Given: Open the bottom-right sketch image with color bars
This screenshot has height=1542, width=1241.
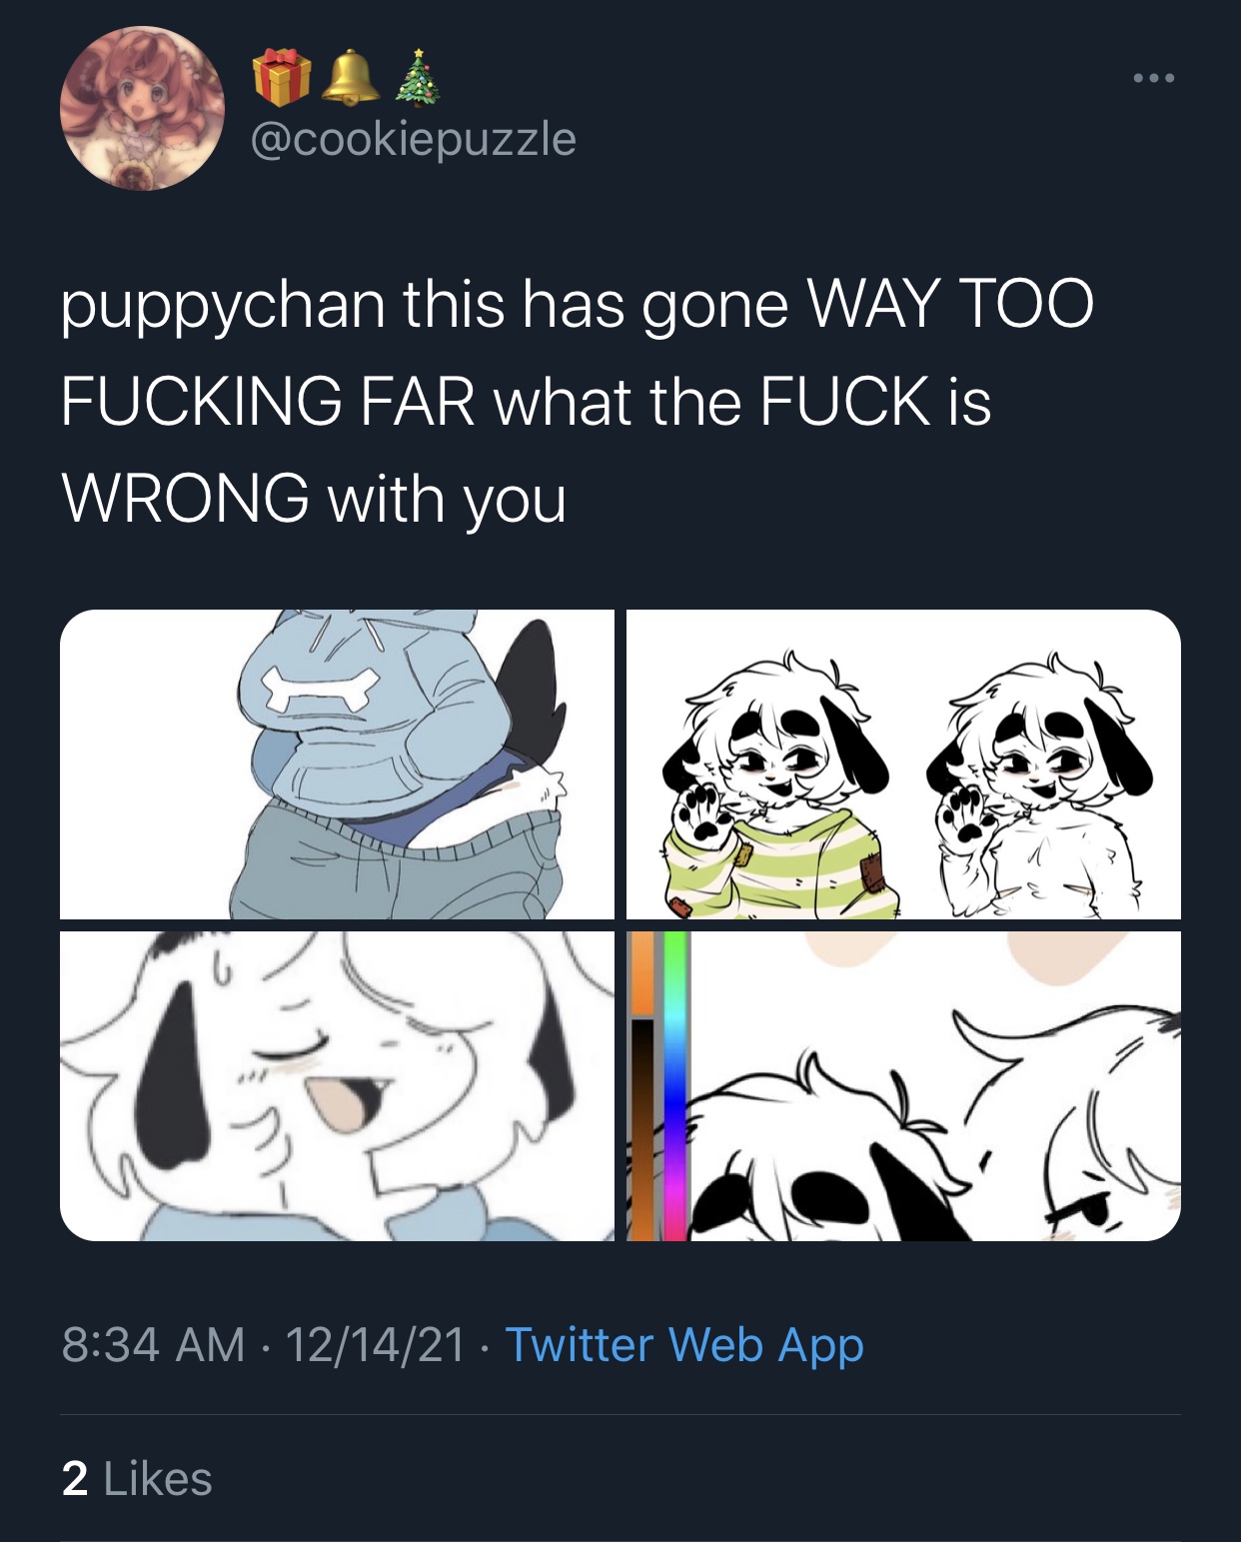Looking at the screenshot, I should pyautogui.click(x=903, y=1086).
